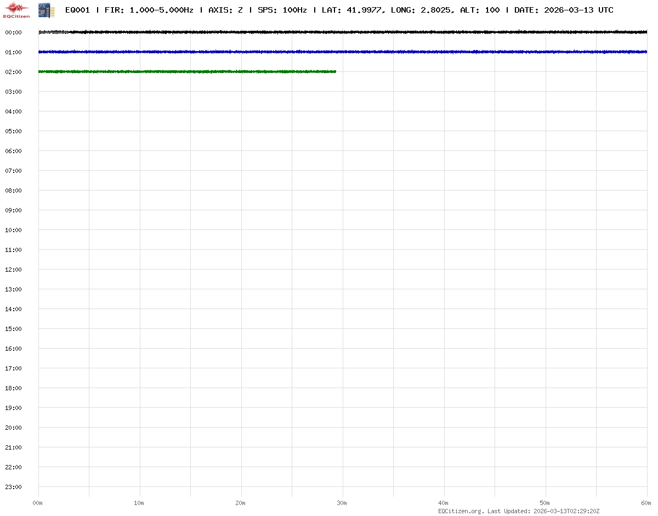Click the 30m mark on minute axis

[342, 503]
